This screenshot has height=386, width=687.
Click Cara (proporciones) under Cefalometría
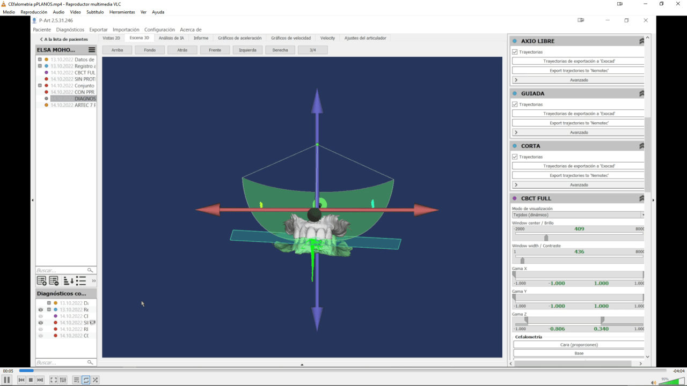point(579,345)
